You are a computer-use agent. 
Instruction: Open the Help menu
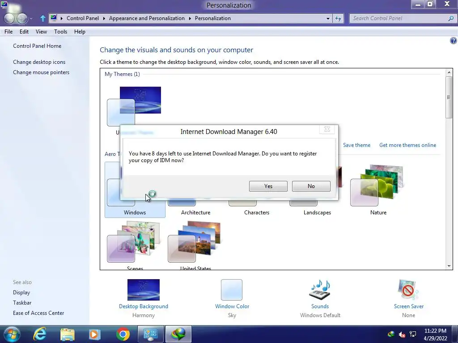pos(80,32)
